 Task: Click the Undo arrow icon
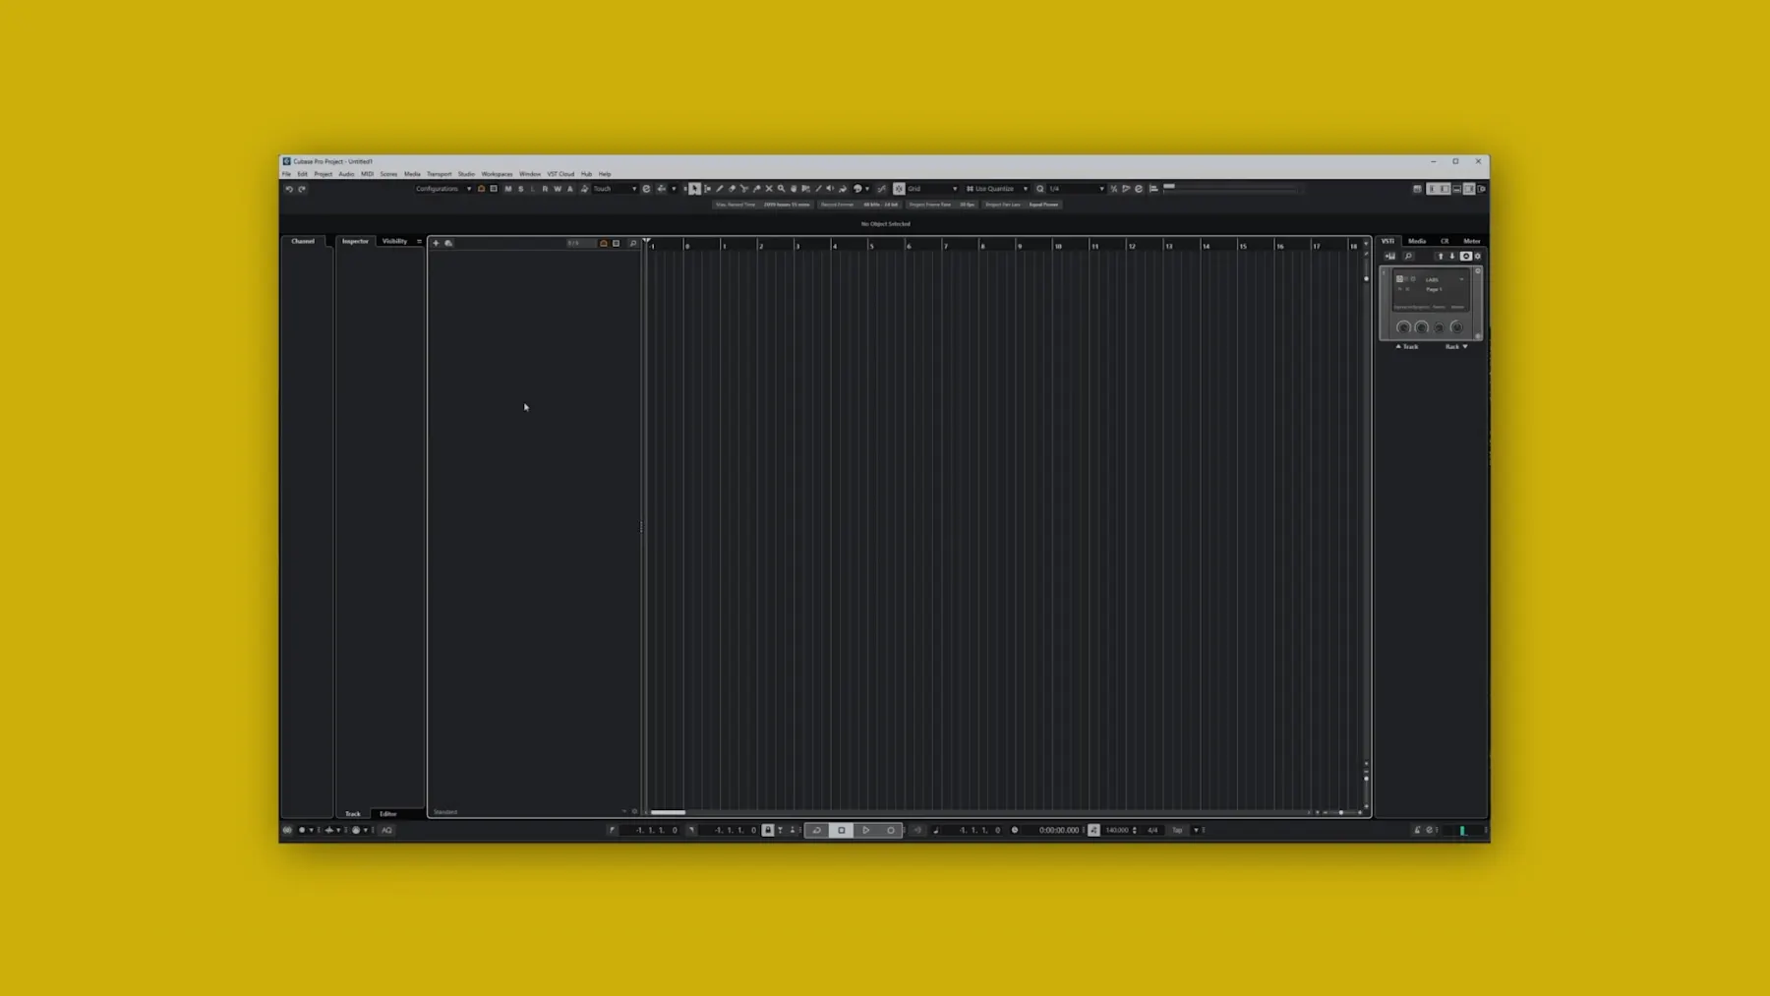click(x=289, y=189)
